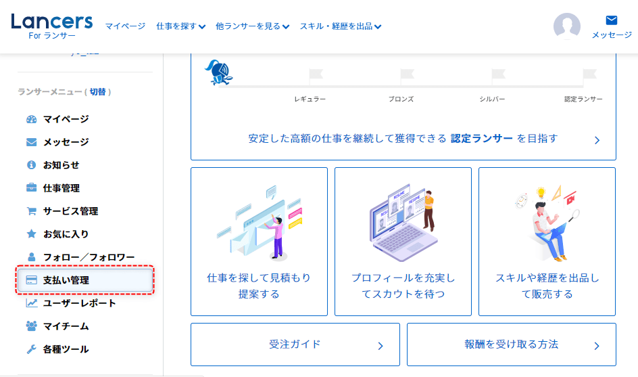The width and height of the screenshot is (638, 377).
Task: Click the info icon beside お知らせ
Action: pyautogui.click(x=31, y=165)
